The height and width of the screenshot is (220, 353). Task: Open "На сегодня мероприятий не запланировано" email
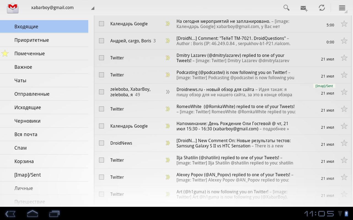[223, 24]
